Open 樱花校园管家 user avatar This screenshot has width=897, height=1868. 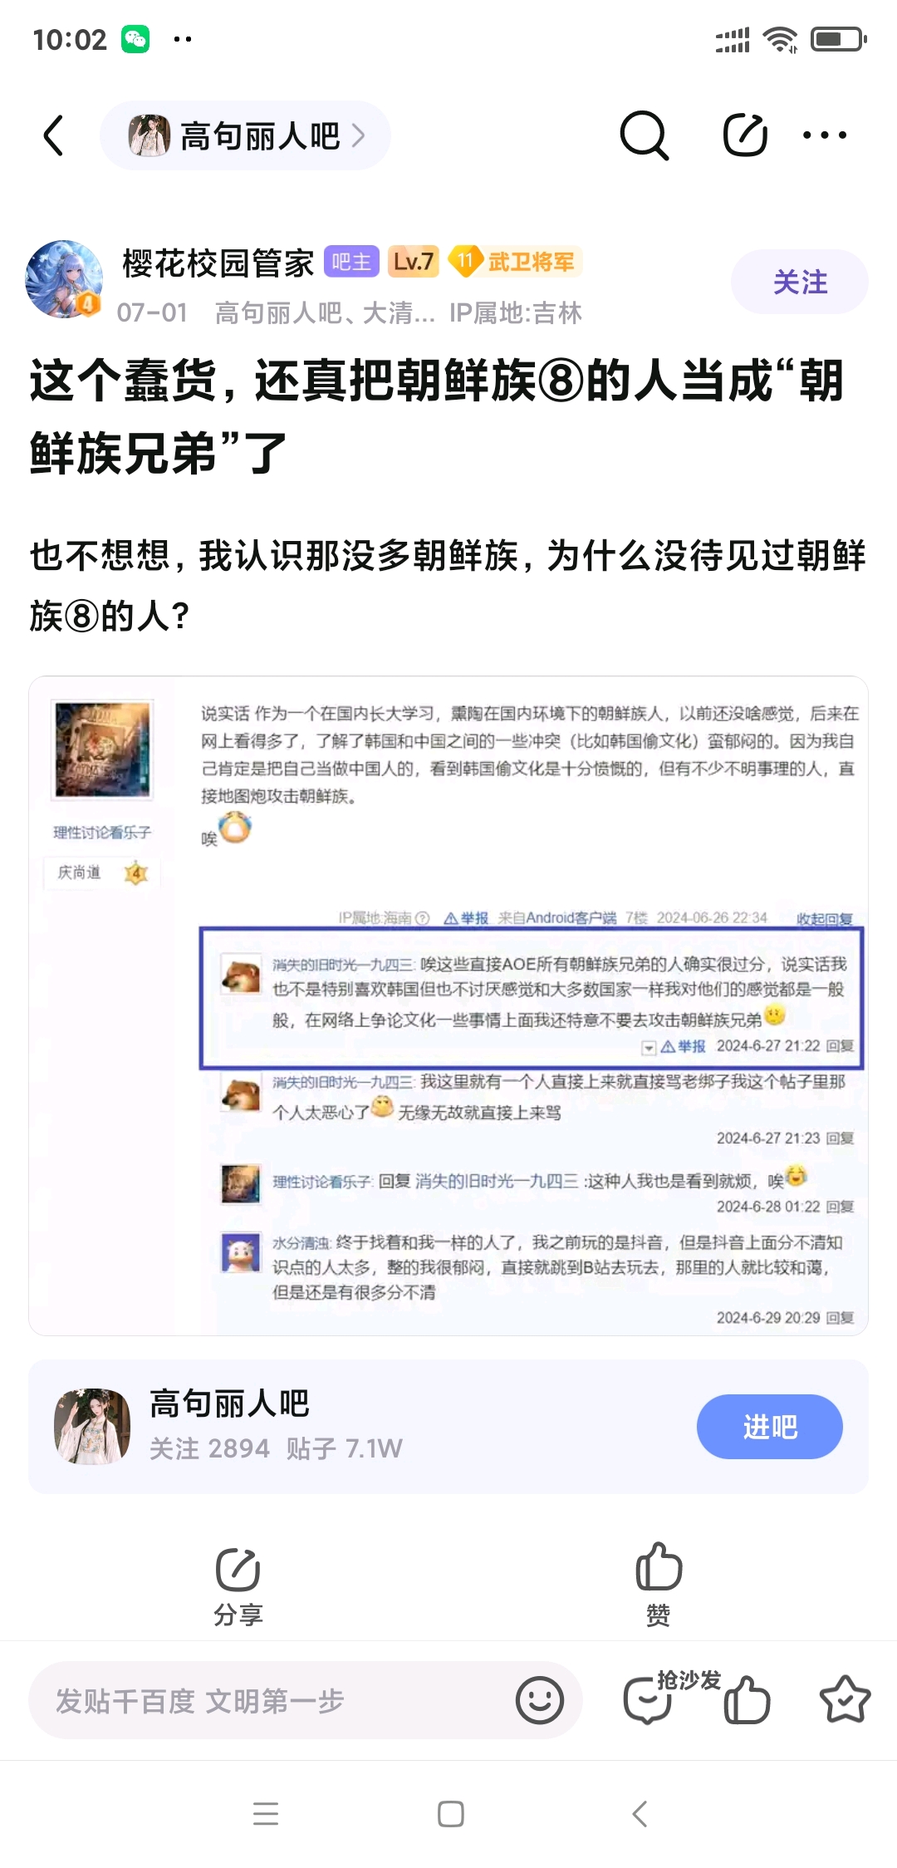point(65,279)
